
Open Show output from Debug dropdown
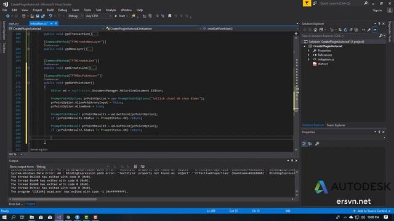[73, 166]
